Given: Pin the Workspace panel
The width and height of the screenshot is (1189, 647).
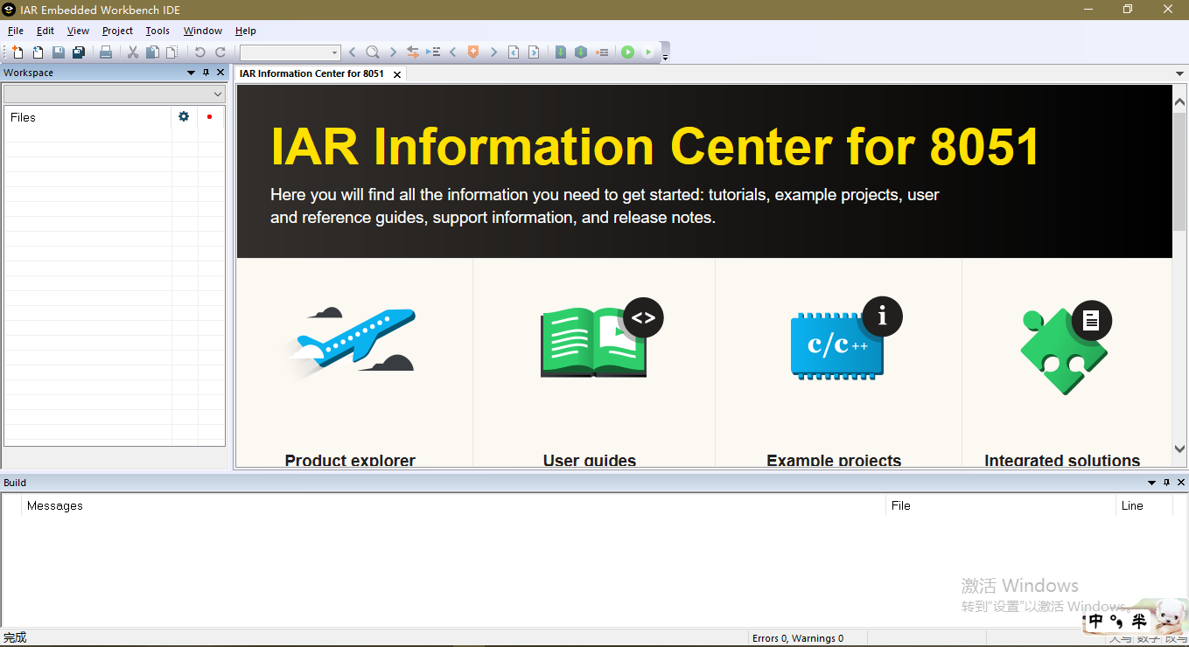Looking at the screenshot, I should (206, 73).
